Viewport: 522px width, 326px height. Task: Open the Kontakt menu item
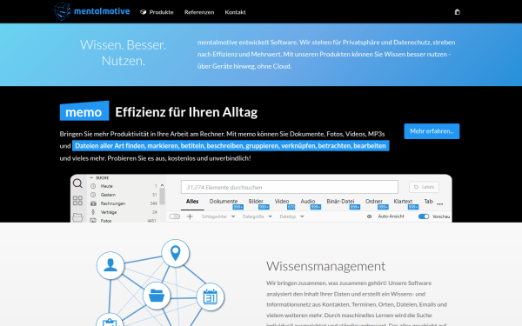point(235,12)
